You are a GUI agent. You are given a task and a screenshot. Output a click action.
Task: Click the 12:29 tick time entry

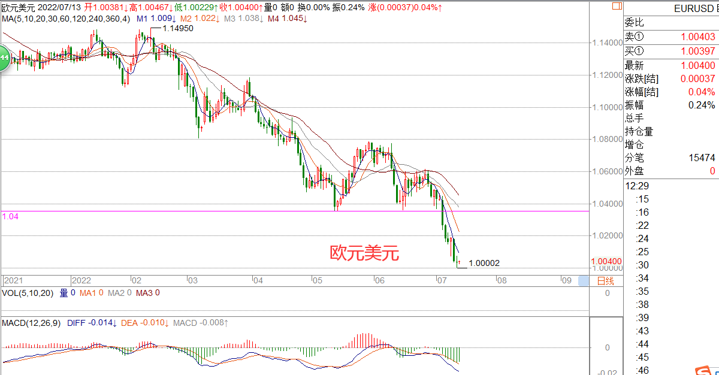pos(637,186)
